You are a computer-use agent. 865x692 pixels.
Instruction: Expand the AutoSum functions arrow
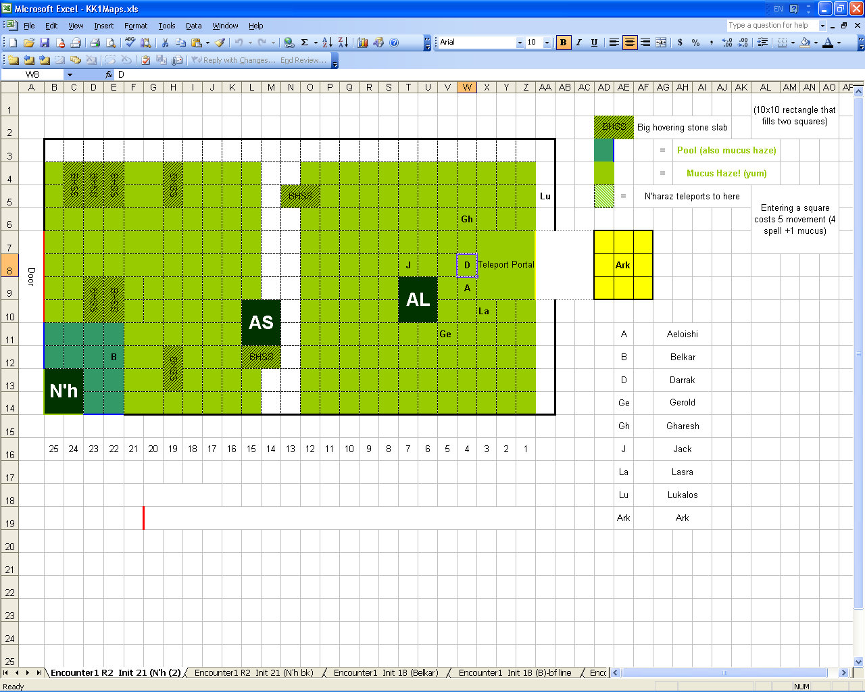tap(316, 43)
